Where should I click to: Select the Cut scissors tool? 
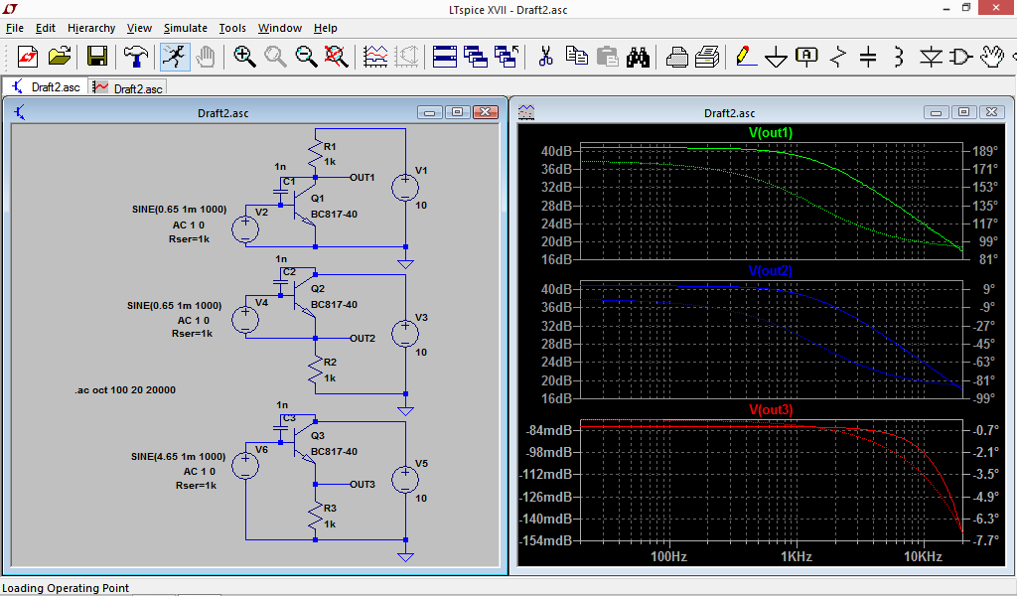pyautogui.click(x=545, y=57)
